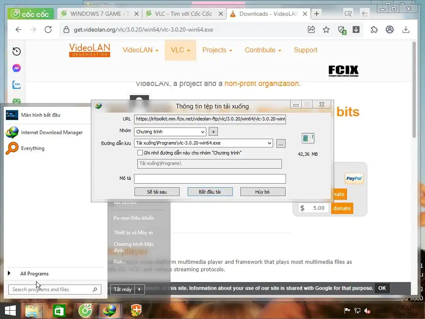Expand the VideoLAN navigation menu
The image size is (425, 319).
coord(140,50)
